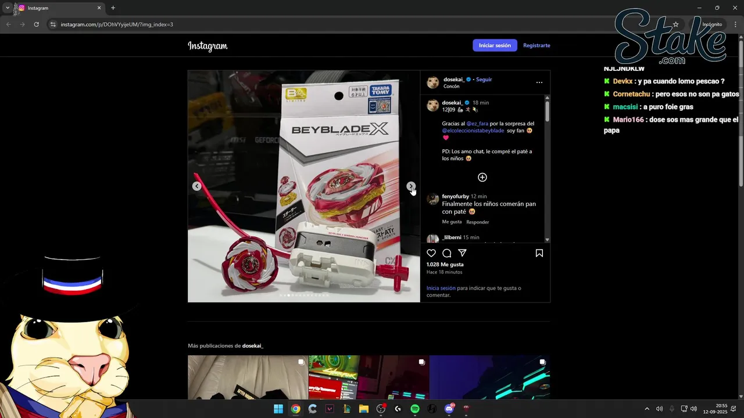
Task: Open the fenyofurby username link
Action: 455,196
